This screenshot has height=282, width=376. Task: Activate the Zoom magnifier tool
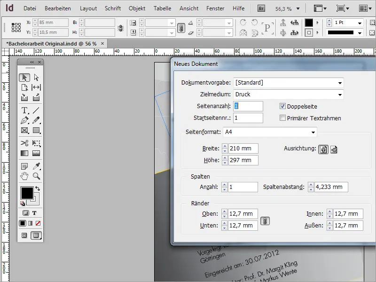pos(36,176)
